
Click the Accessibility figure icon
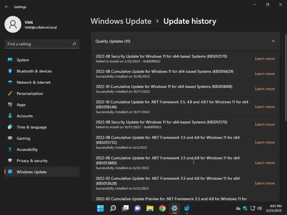click(x=10, y=149)
